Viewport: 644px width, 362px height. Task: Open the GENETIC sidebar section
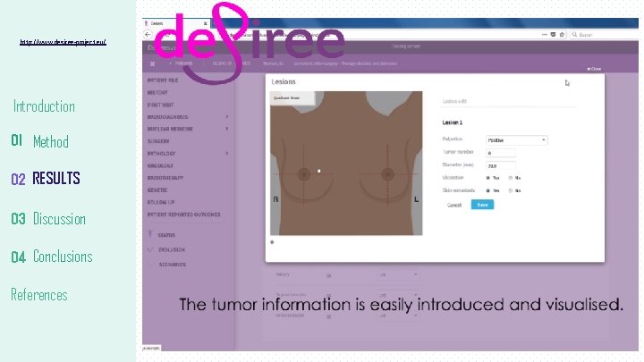click(x=157, y=190)
